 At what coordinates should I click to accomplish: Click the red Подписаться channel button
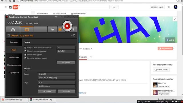[x=165, y=49]
